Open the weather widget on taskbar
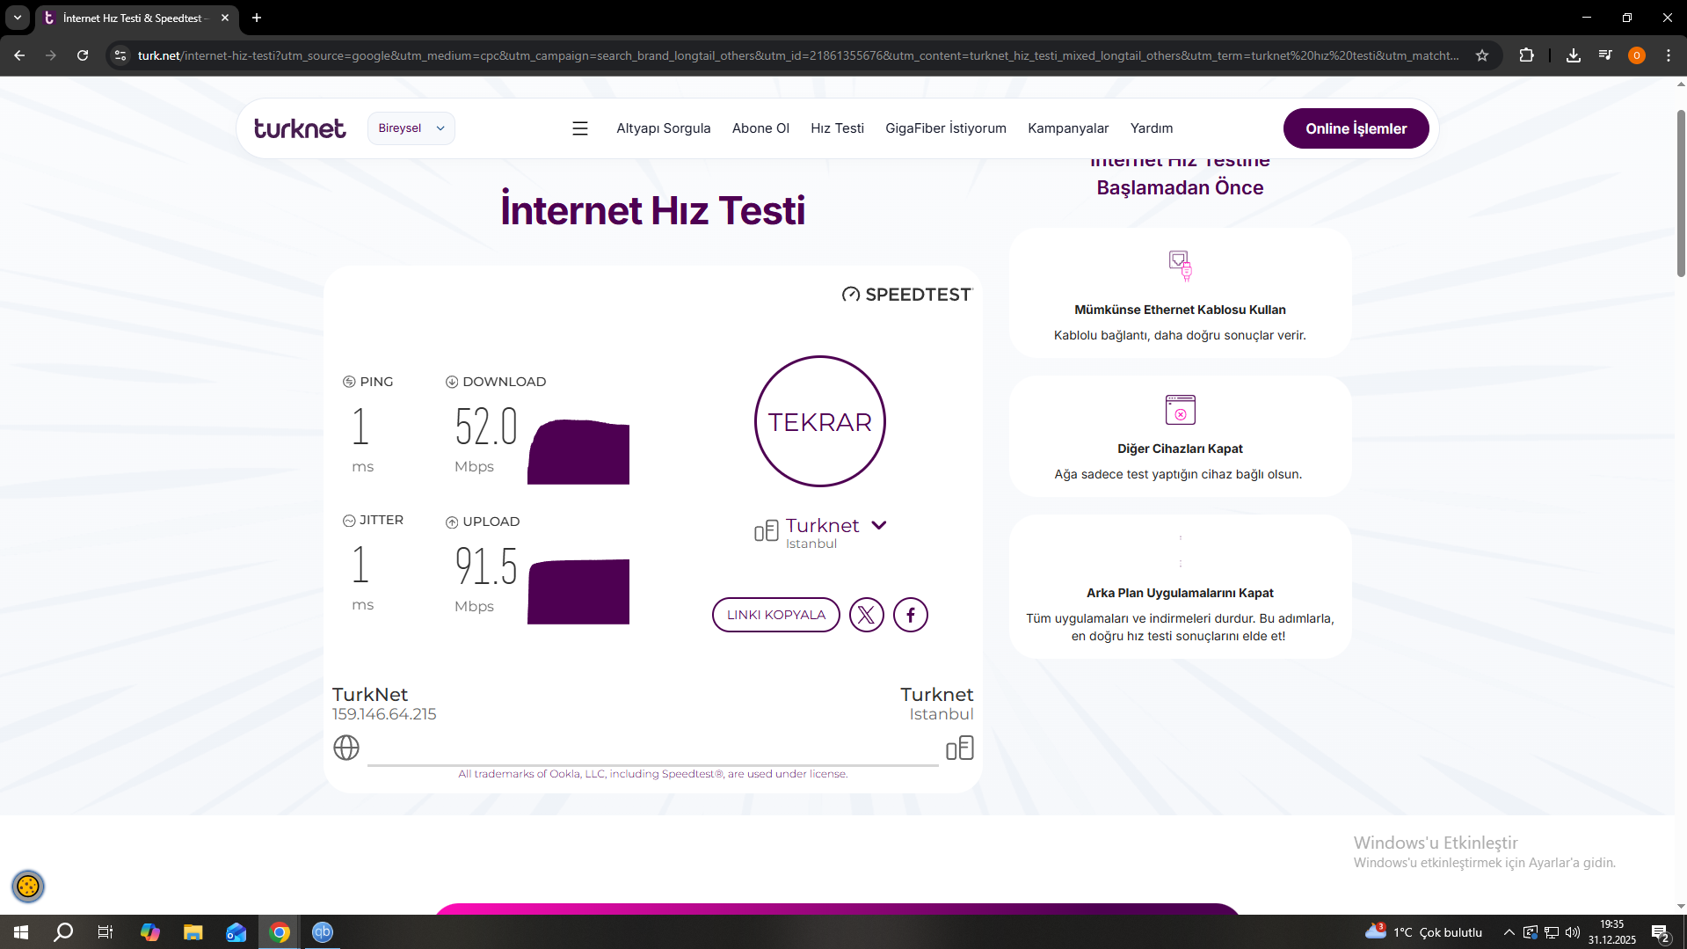The width and height of the screenshot is (1687, 949). click(1423, 932)
